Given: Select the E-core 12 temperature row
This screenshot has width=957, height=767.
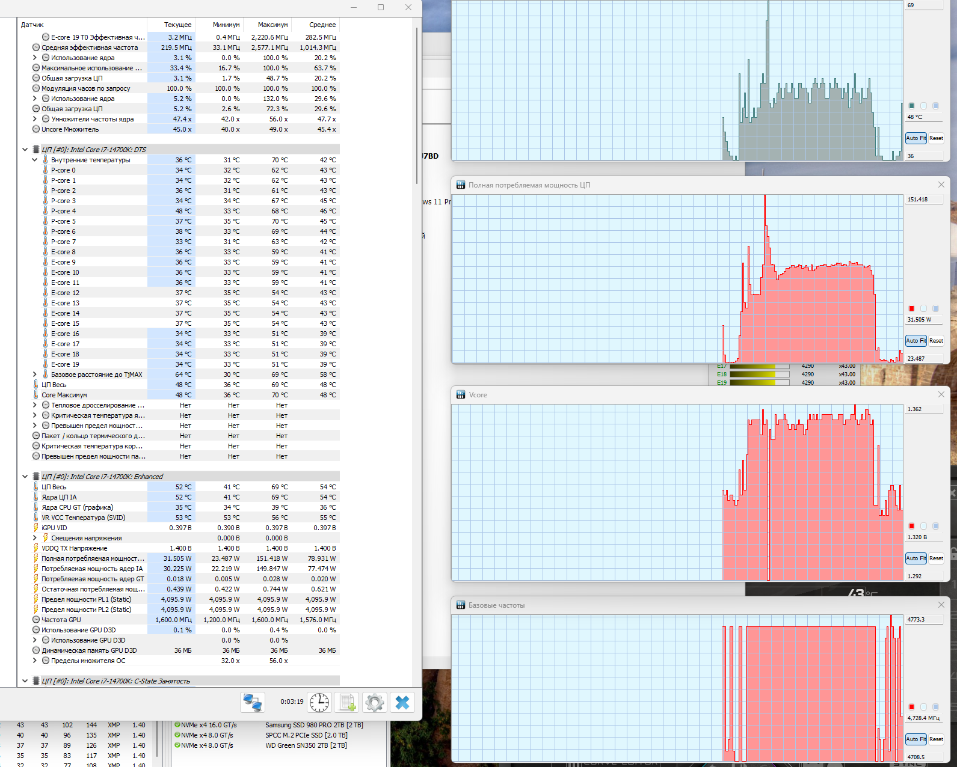Looking at the screenshot, I should pyautogui.click(x=65, y=293).
